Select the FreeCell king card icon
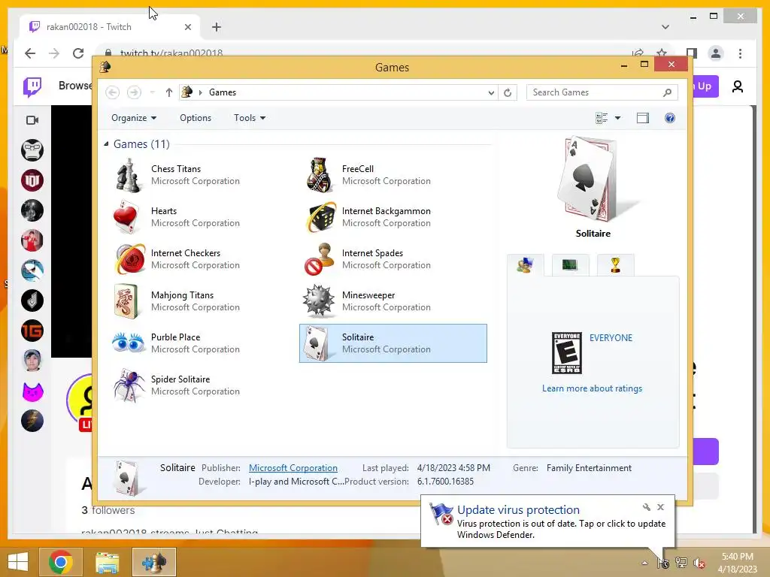 (x=320, y=175)
